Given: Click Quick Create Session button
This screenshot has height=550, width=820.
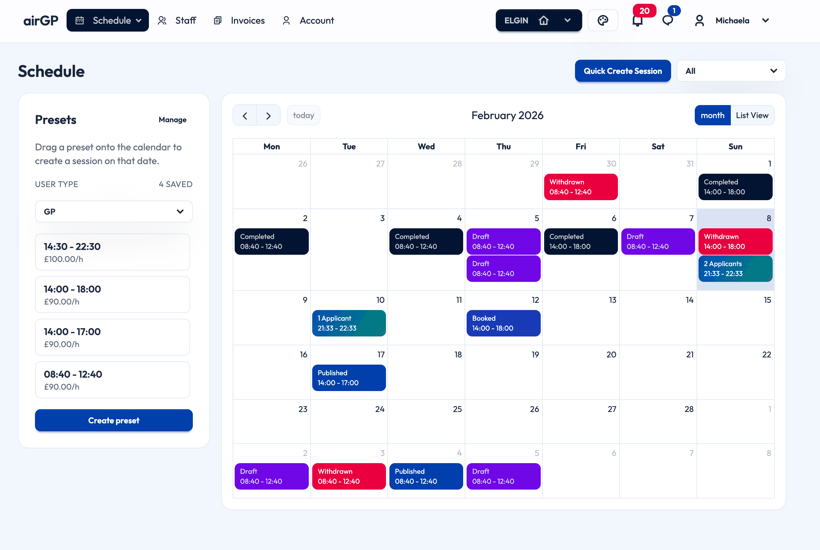Looking at the screenshot, I should click(623, 71).
